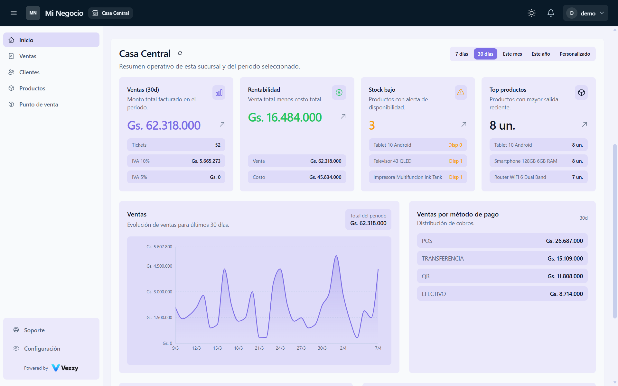Click the QR payment method row
This screenshot has width=618, height=386.
(502, 276)
